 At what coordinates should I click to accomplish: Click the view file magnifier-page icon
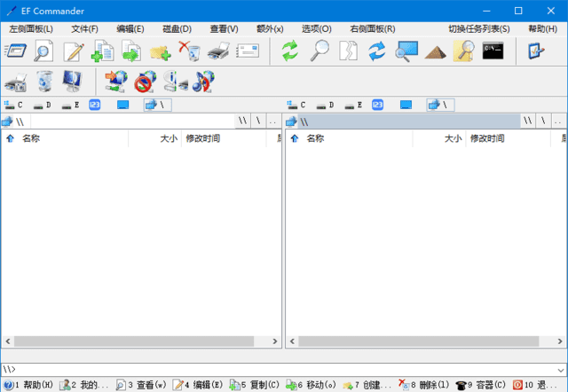tap(43, 51)
